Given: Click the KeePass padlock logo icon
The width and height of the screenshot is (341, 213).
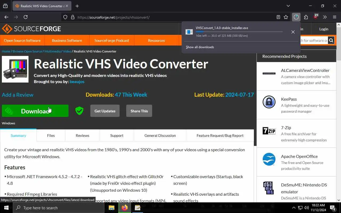Looking at the screenshot, I should pos(269,102).
